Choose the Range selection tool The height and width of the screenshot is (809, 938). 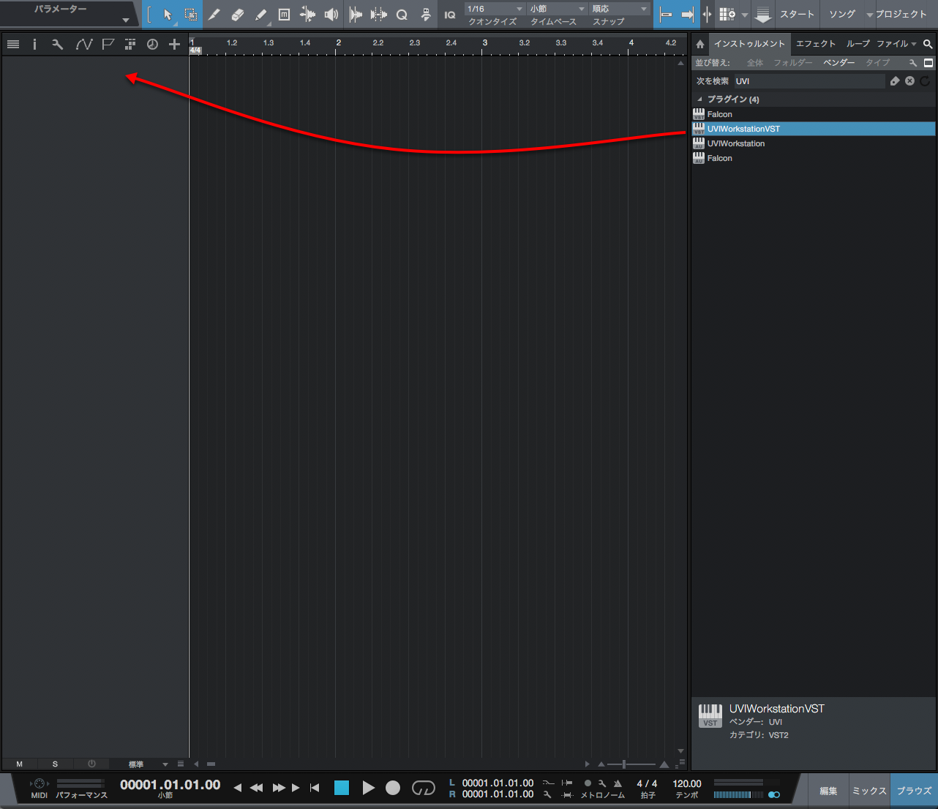pos(190,15)
